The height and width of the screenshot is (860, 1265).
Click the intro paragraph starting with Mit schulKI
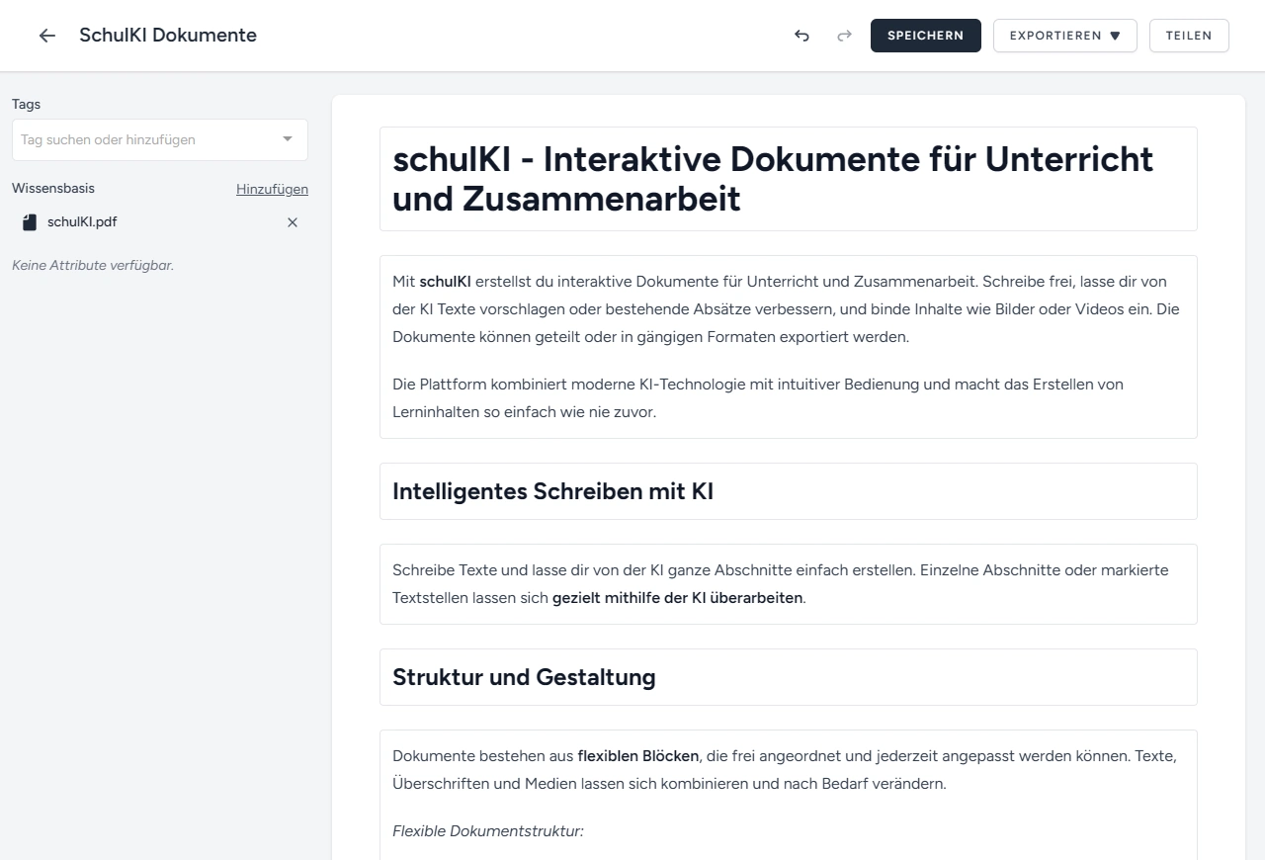786,309
